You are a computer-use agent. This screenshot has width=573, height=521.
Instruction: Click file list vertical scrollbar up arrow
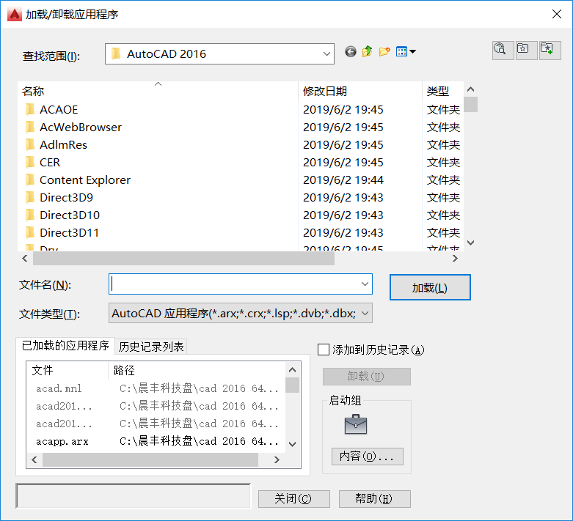[x=471, y=89]
